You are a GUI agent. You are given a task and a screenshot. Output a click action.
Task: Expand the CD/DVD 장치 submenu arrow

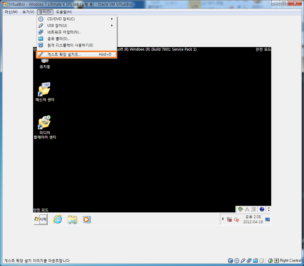coord(112,19)
